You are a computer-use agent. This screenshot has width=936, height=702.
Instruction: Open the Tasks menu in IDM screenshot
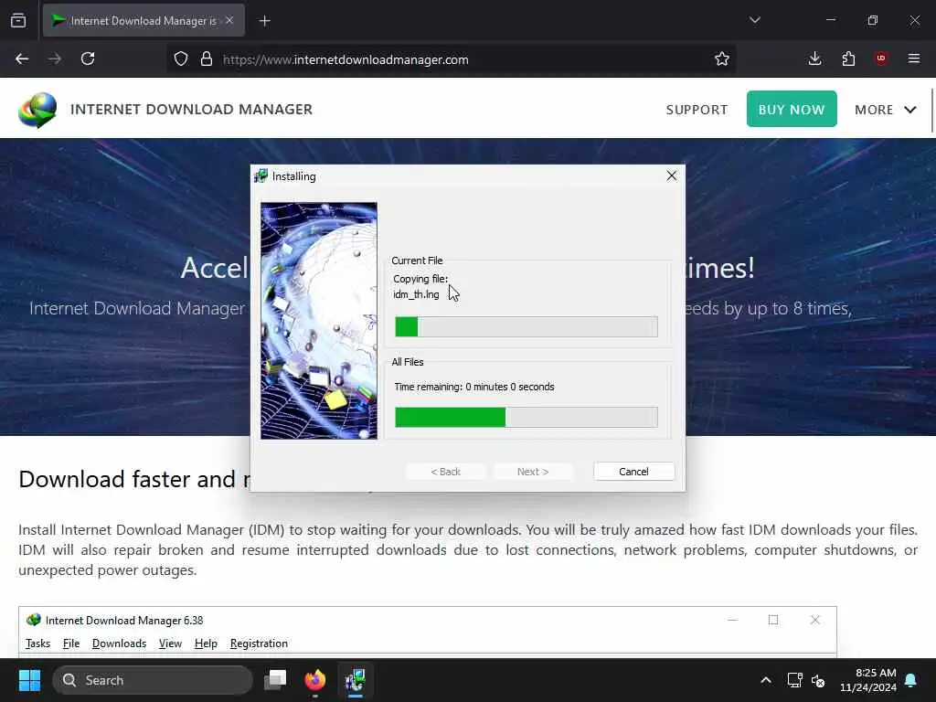pyautogui.click(x=37, y=643)
